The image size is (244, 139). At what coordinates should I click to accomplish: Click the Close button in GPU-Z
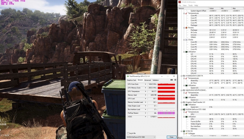pyautogui.click(x=171, y=137)
